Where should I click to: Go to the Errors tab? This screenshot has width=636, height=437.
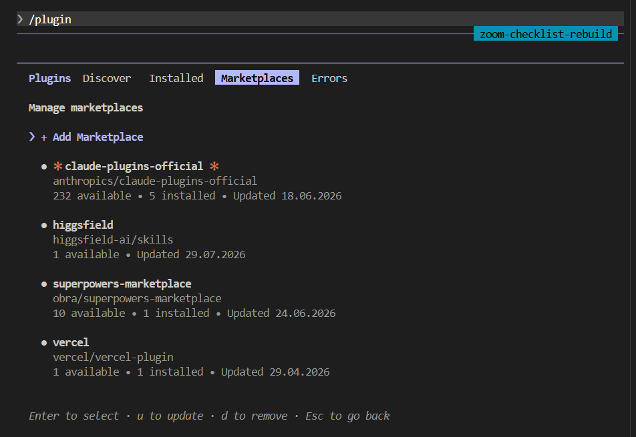click(x=329, y=78)
